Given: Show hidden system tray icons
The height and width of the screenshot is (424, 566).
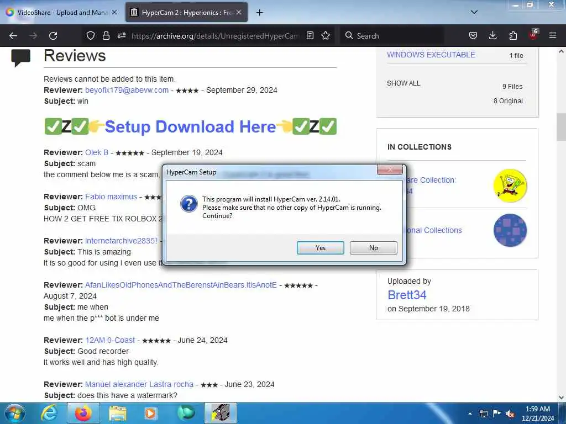Looking at the screenshot, I should pyautogui.click(x=470, y=414).
